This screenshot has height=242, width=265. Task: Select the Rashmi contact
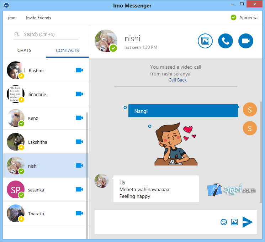46,70
